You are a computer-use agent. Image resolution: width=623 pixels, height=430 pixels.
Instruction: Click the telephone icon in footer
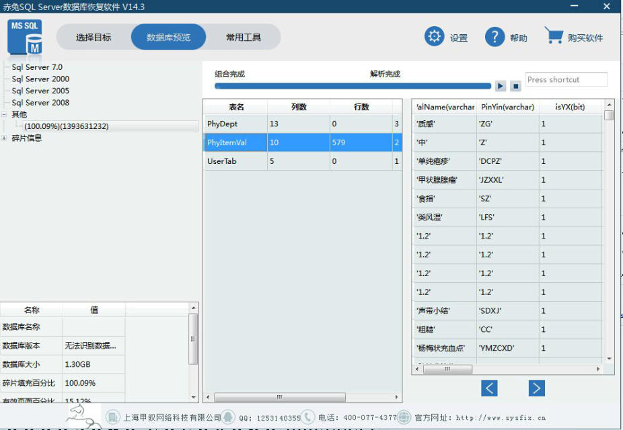coord(307,417)
